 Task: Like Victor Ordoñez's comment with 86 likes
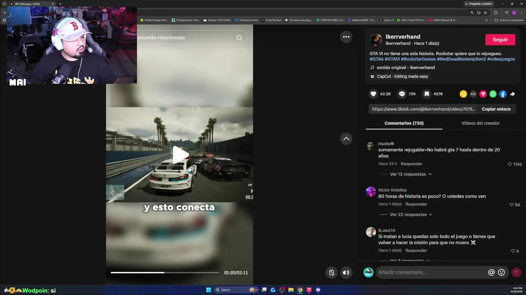click(x=512, y=204)
